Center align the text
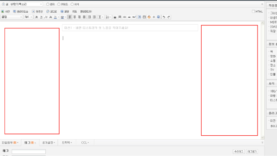This screenshot has height=156, width=277. click(74, 17)
